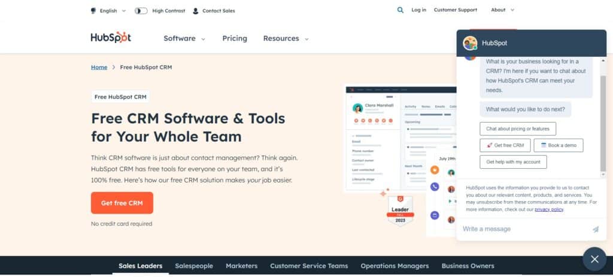This screenshot has height=277, width=613.
Task: Expand the Resources navigation menu
Action: click(x=286, y=38)
